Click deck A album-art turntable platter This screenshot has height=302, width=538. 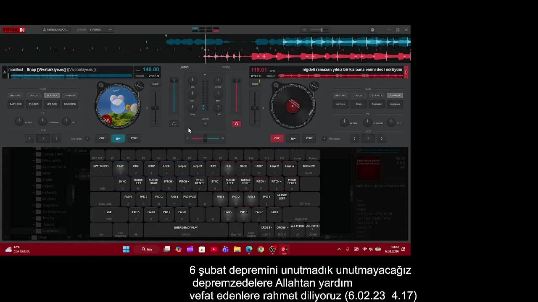pos(118,106)
